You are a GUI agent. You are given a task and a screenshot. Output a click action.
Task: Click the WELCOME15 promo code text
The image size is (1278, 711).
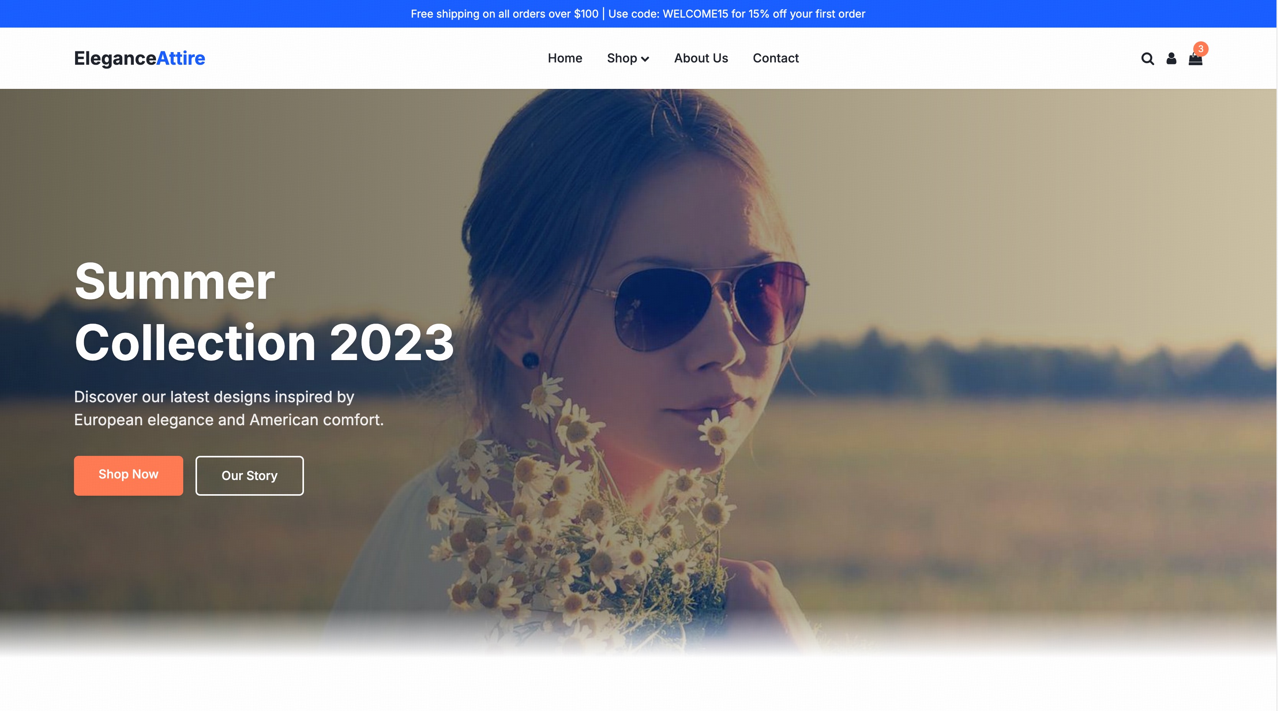coord(696,14)
